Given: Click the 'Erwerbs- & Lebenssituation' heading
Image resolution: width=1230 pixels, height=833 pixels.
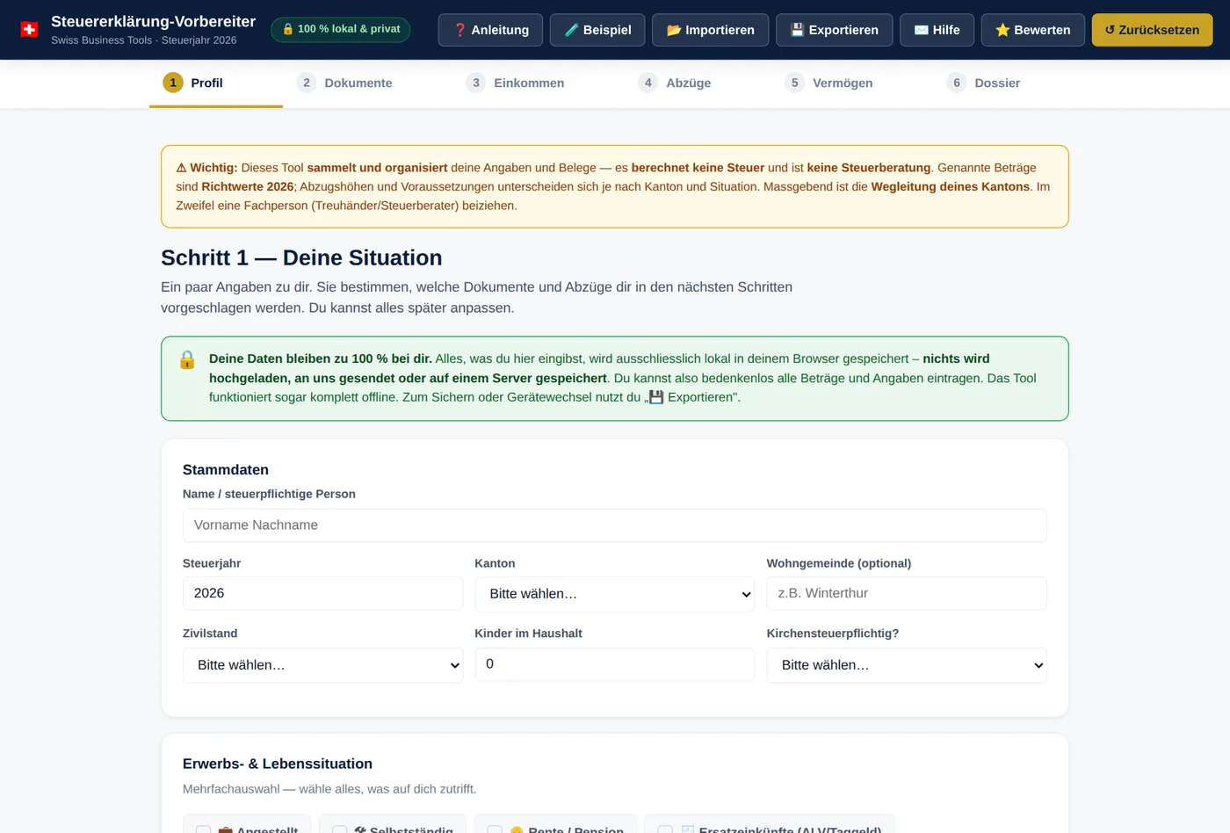Looking at the screenshot, I should click(278, 764).
